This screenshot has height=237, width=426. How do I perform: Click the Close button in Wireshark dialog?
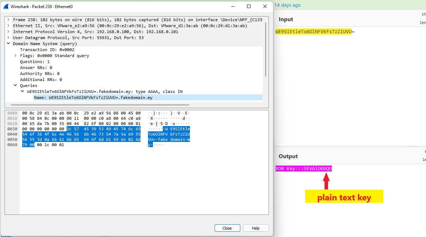pos(227,228)
